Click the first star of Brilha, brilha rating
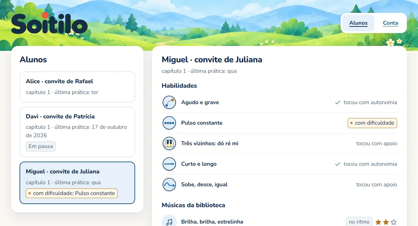The width and height of the screenshot is (418, 226). [378, 222]
